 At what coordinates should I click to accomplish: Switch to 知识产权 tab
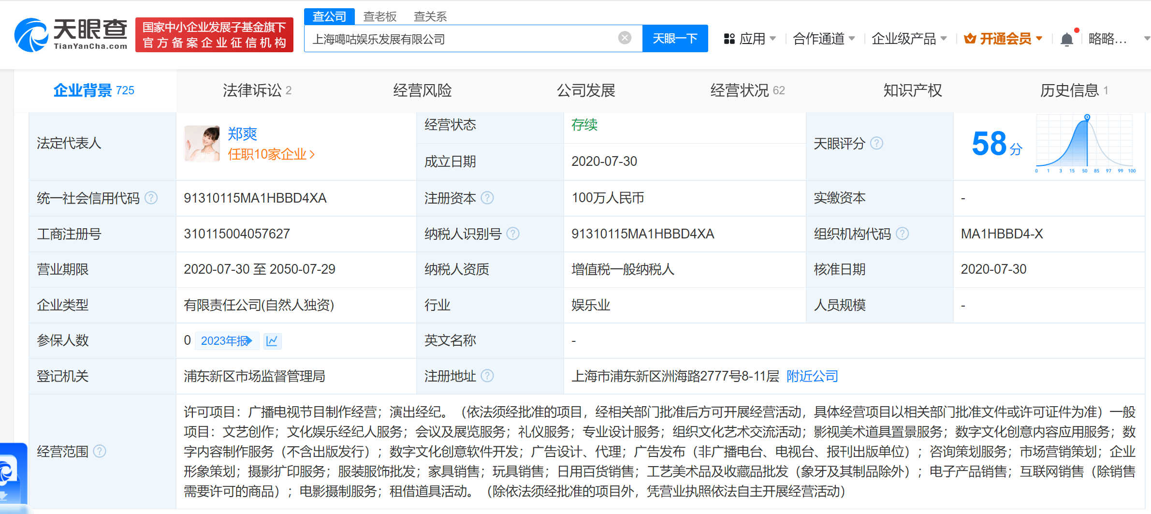[913, 90]
